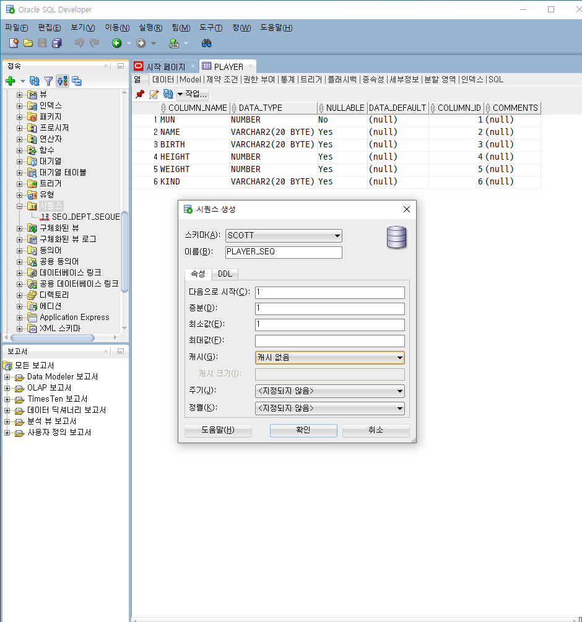Open the 주기 dropdown
Image resolution: width=582 pixels, height=622 pixels.
tap(329, 391)
